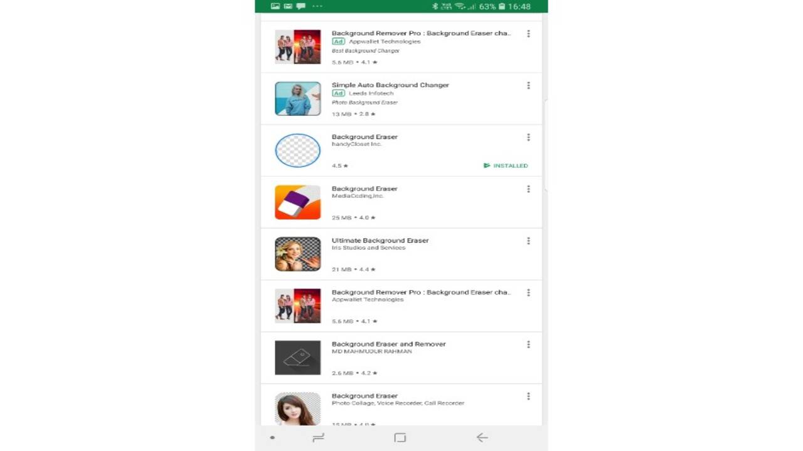Tap Photo Background Eraser tagline
Image resolution: width=803 pixels, height=451 pixels.
point(364,102)
